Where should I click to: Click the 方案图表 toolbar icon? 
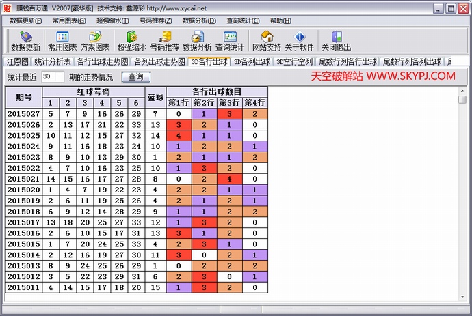[95, 41]
